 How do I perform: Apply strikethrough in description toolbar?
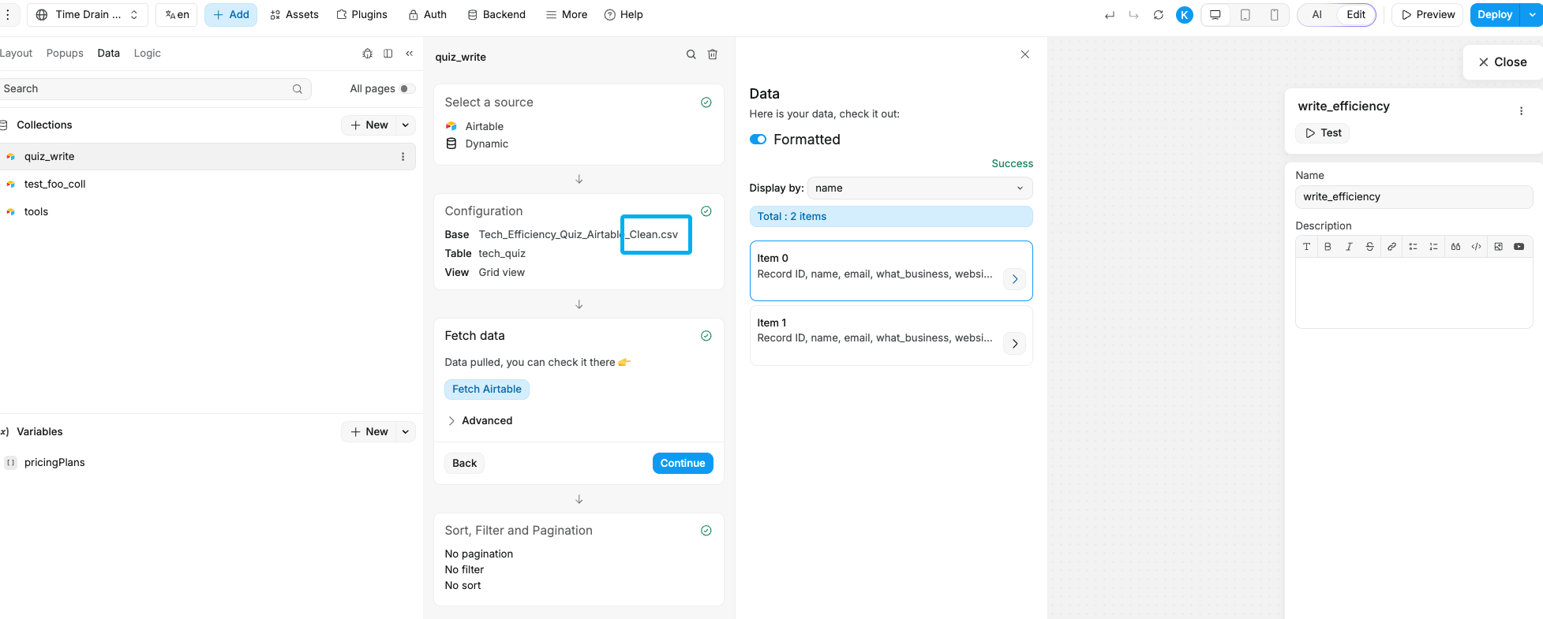point(1370,247)
